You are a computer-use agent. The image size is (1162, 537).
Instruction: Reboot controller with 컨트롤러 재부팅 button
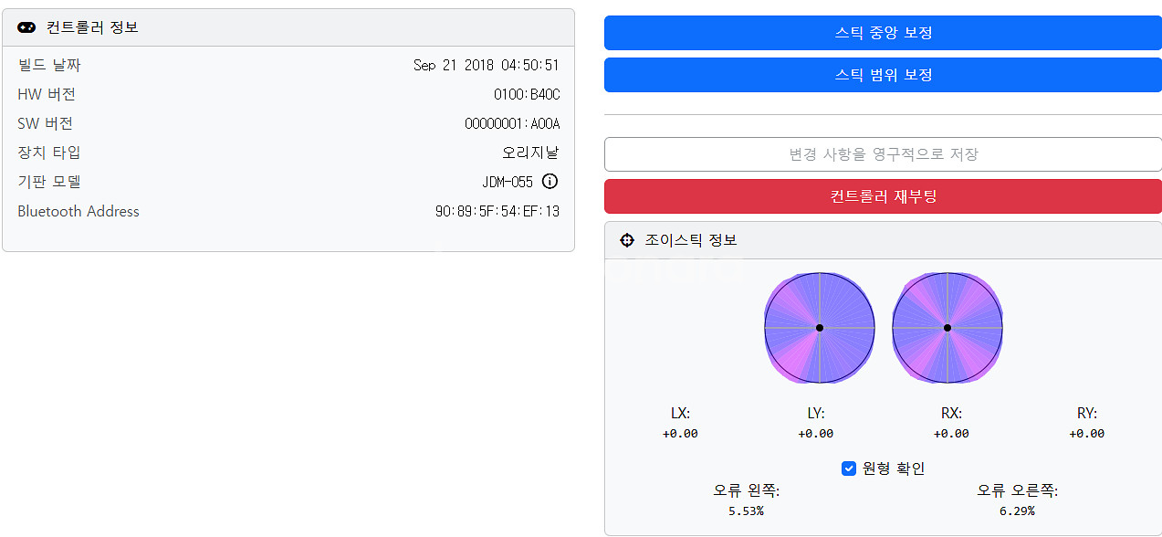pos(883,196)
